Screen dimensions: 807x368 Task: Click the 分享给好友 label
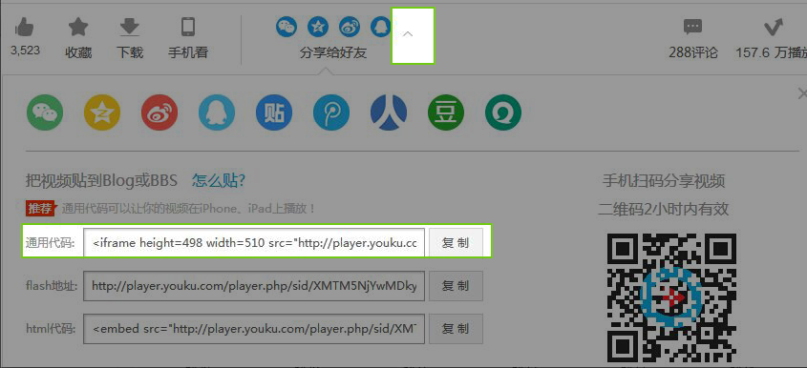click(x=333, y=52)
